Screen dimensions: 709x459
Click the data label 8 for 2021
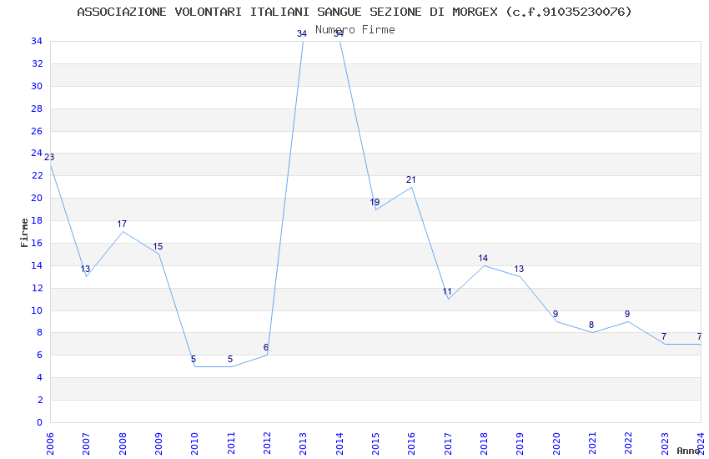point(591,325)
